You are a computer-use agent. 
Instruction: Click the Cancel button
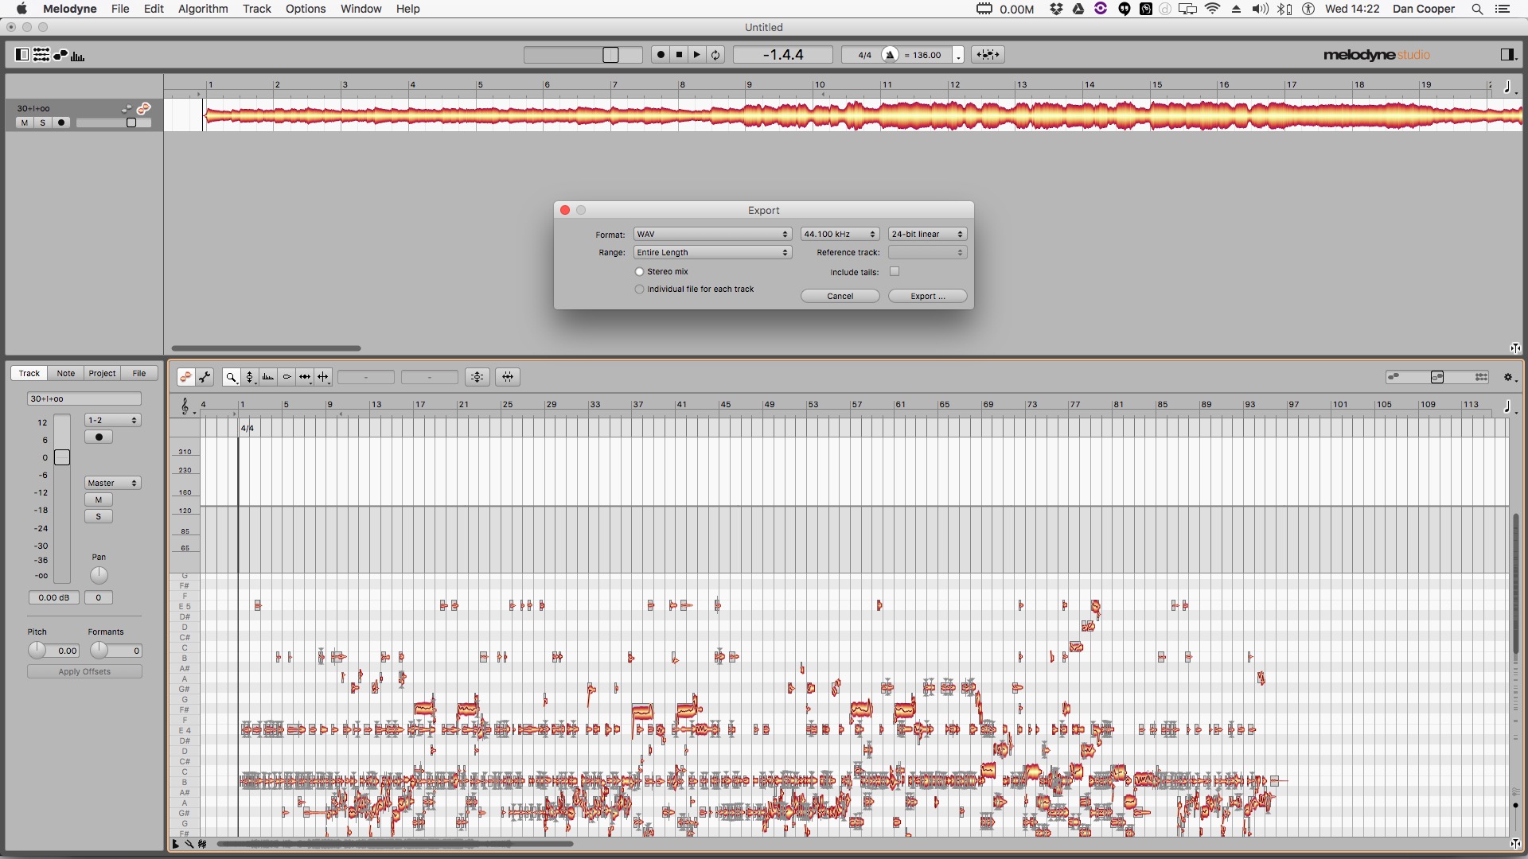click(x=840, y=296)
